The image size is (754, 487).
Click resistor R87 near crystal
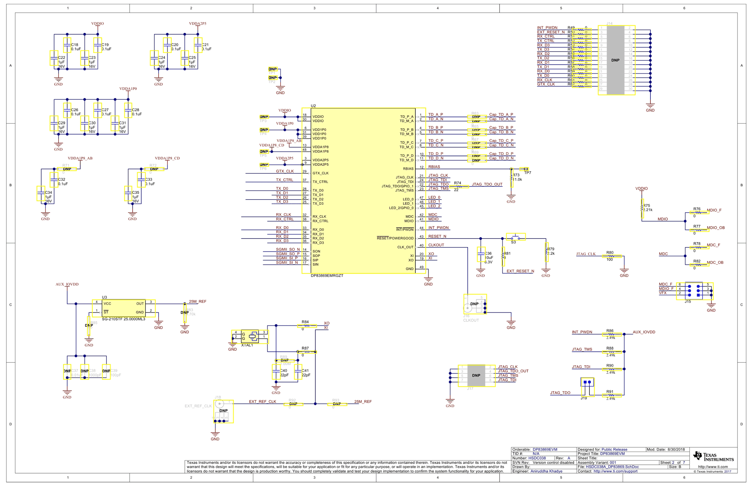coord(307,352)
